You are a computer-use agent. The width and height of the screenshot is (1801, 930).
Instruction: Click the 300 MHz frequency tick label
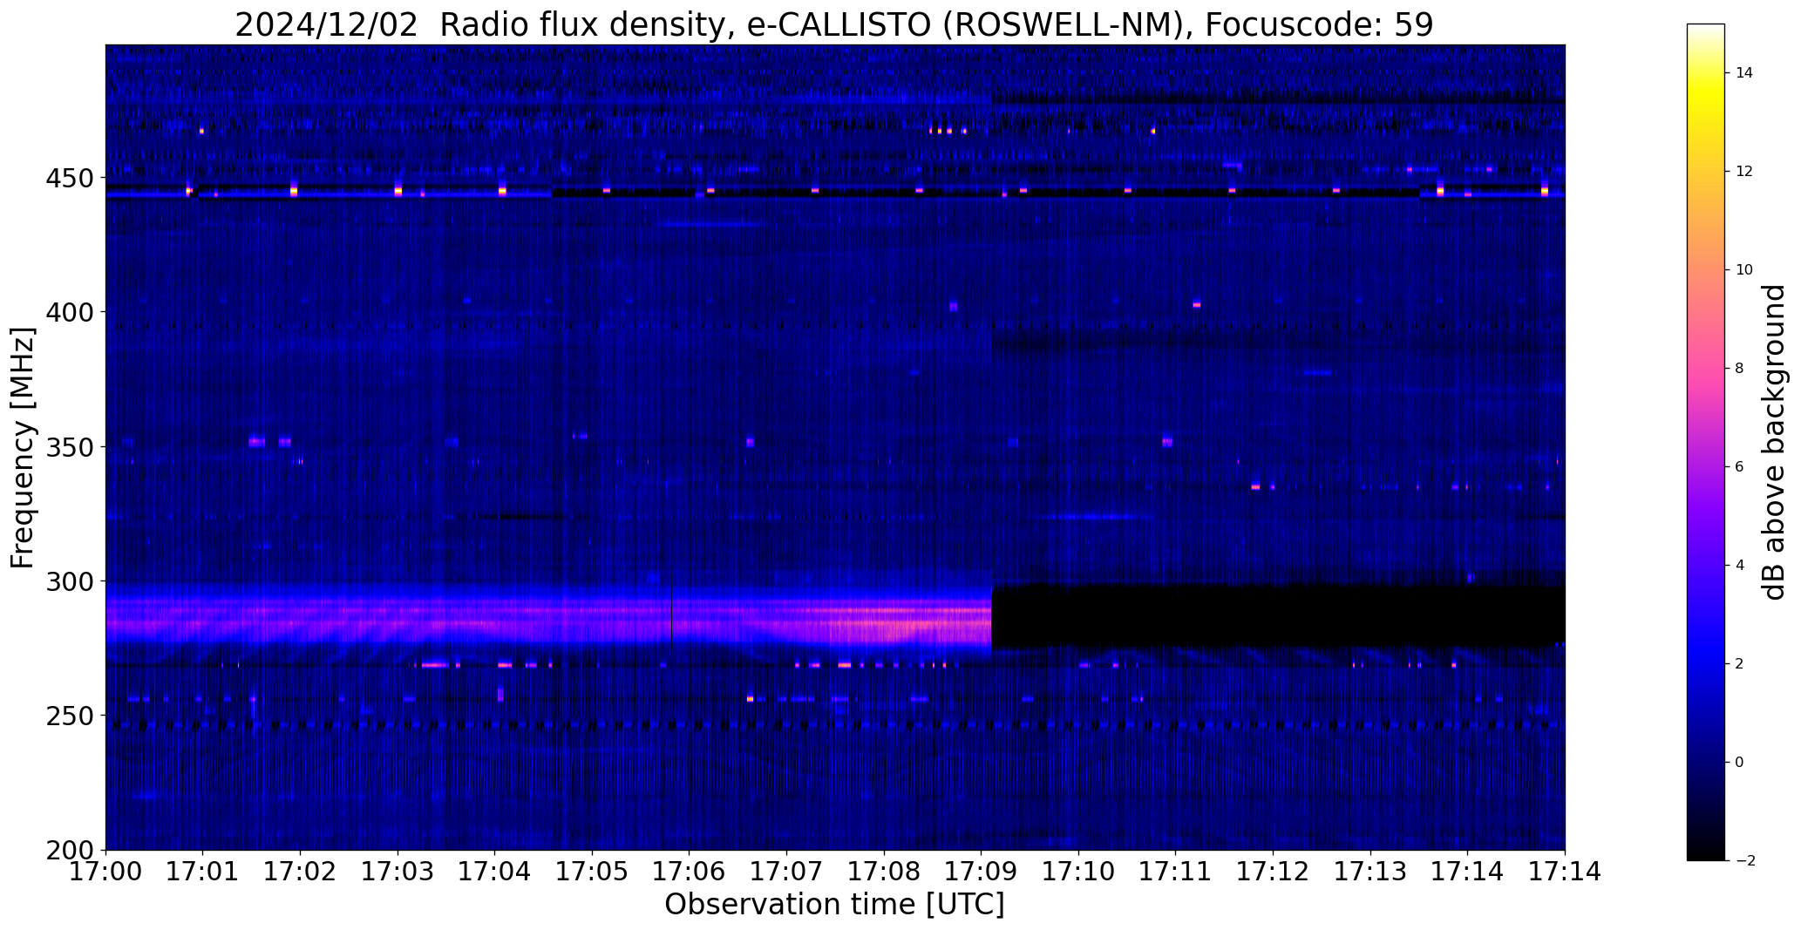pos(68,581)
